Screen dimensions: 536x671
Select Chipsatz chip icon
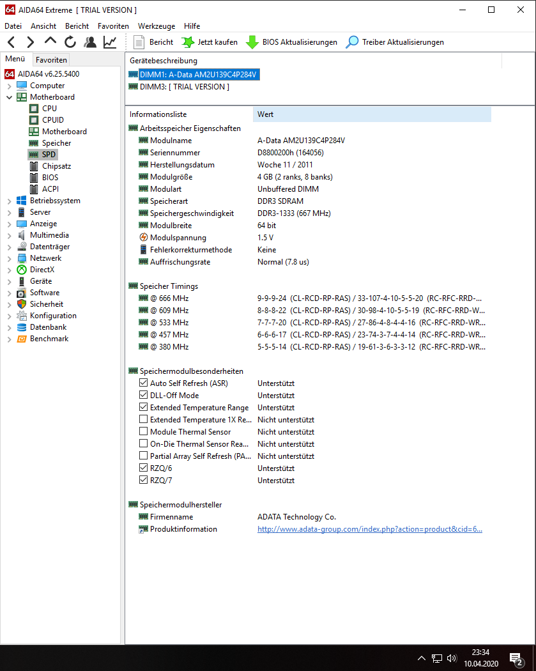click(x=34, y=166)
